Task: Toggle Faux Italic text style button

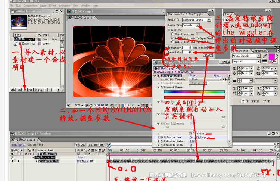Action: tap(248, 102)
